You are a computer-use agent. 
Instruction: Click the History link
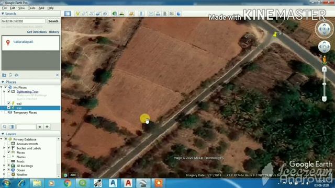(x=54, y=32)
